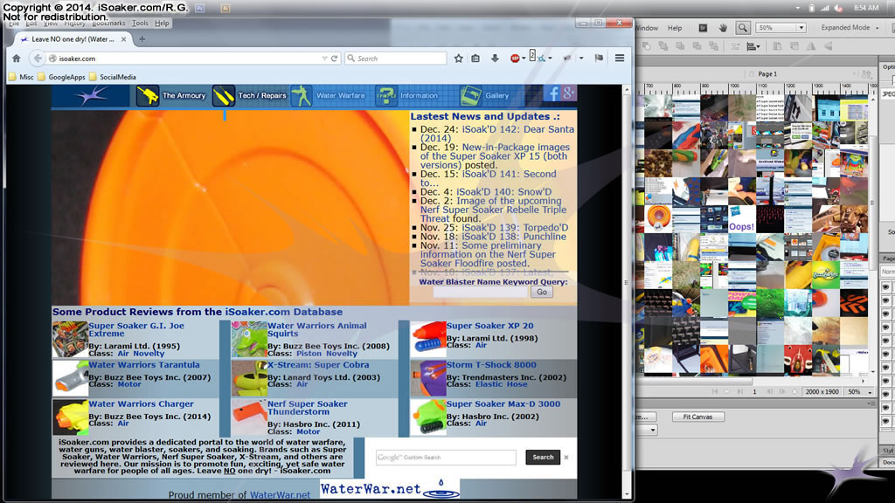The width and height of the screenshot is (895, 503).
Task: Click the flag icon in Firefox toolbar
Action: point(598,59)
